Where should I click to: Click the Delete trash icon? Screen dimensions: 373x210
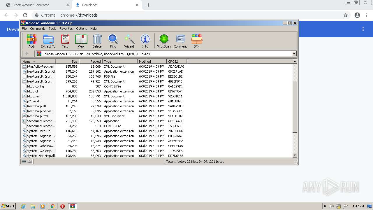97,41
